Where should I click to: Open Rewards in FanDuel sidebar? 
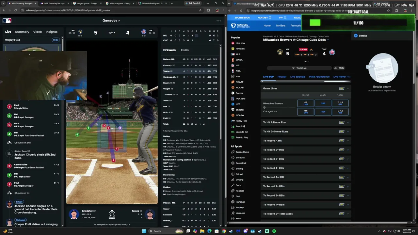[240, 49]
